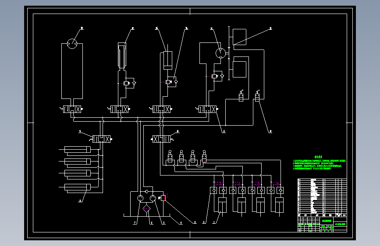Select the parts list table above the title block
The height and width of the screenshot is (246, 380).
pos(322,197)
